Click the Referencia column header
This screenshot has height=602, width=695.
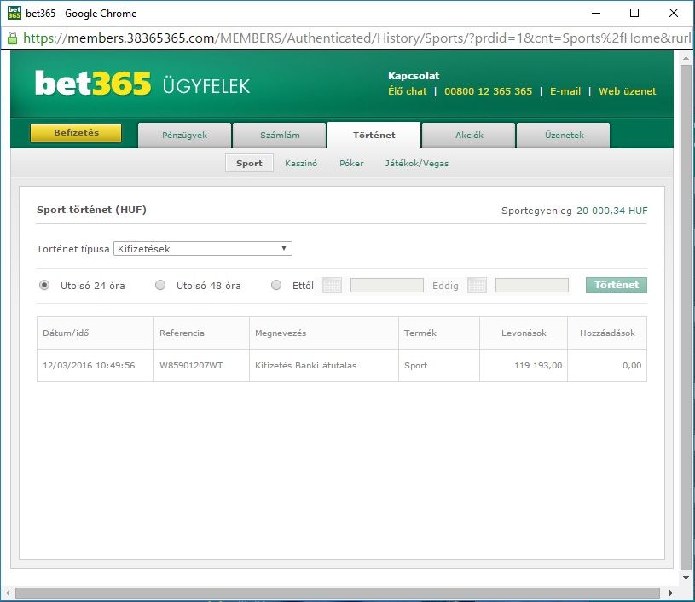pyautogui.click(x=201, y=333)
